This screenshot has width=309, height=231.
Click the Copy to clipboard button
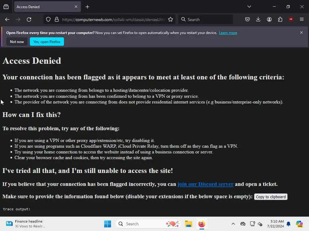coord(271,197)
